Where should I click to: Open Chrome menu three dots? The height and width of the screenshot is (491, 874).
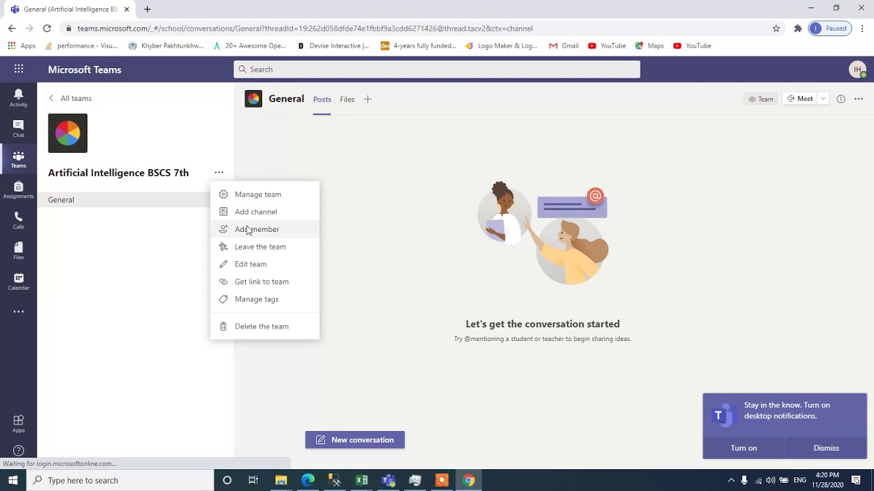pos(862,29)
